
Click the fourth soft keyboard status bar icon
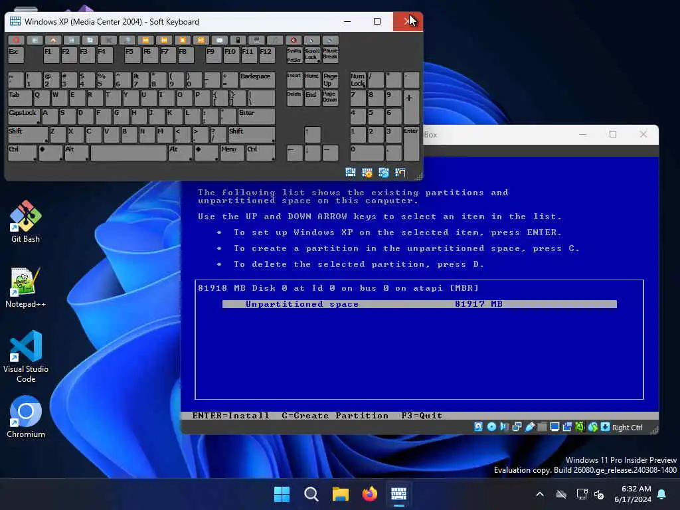(400, 172)
